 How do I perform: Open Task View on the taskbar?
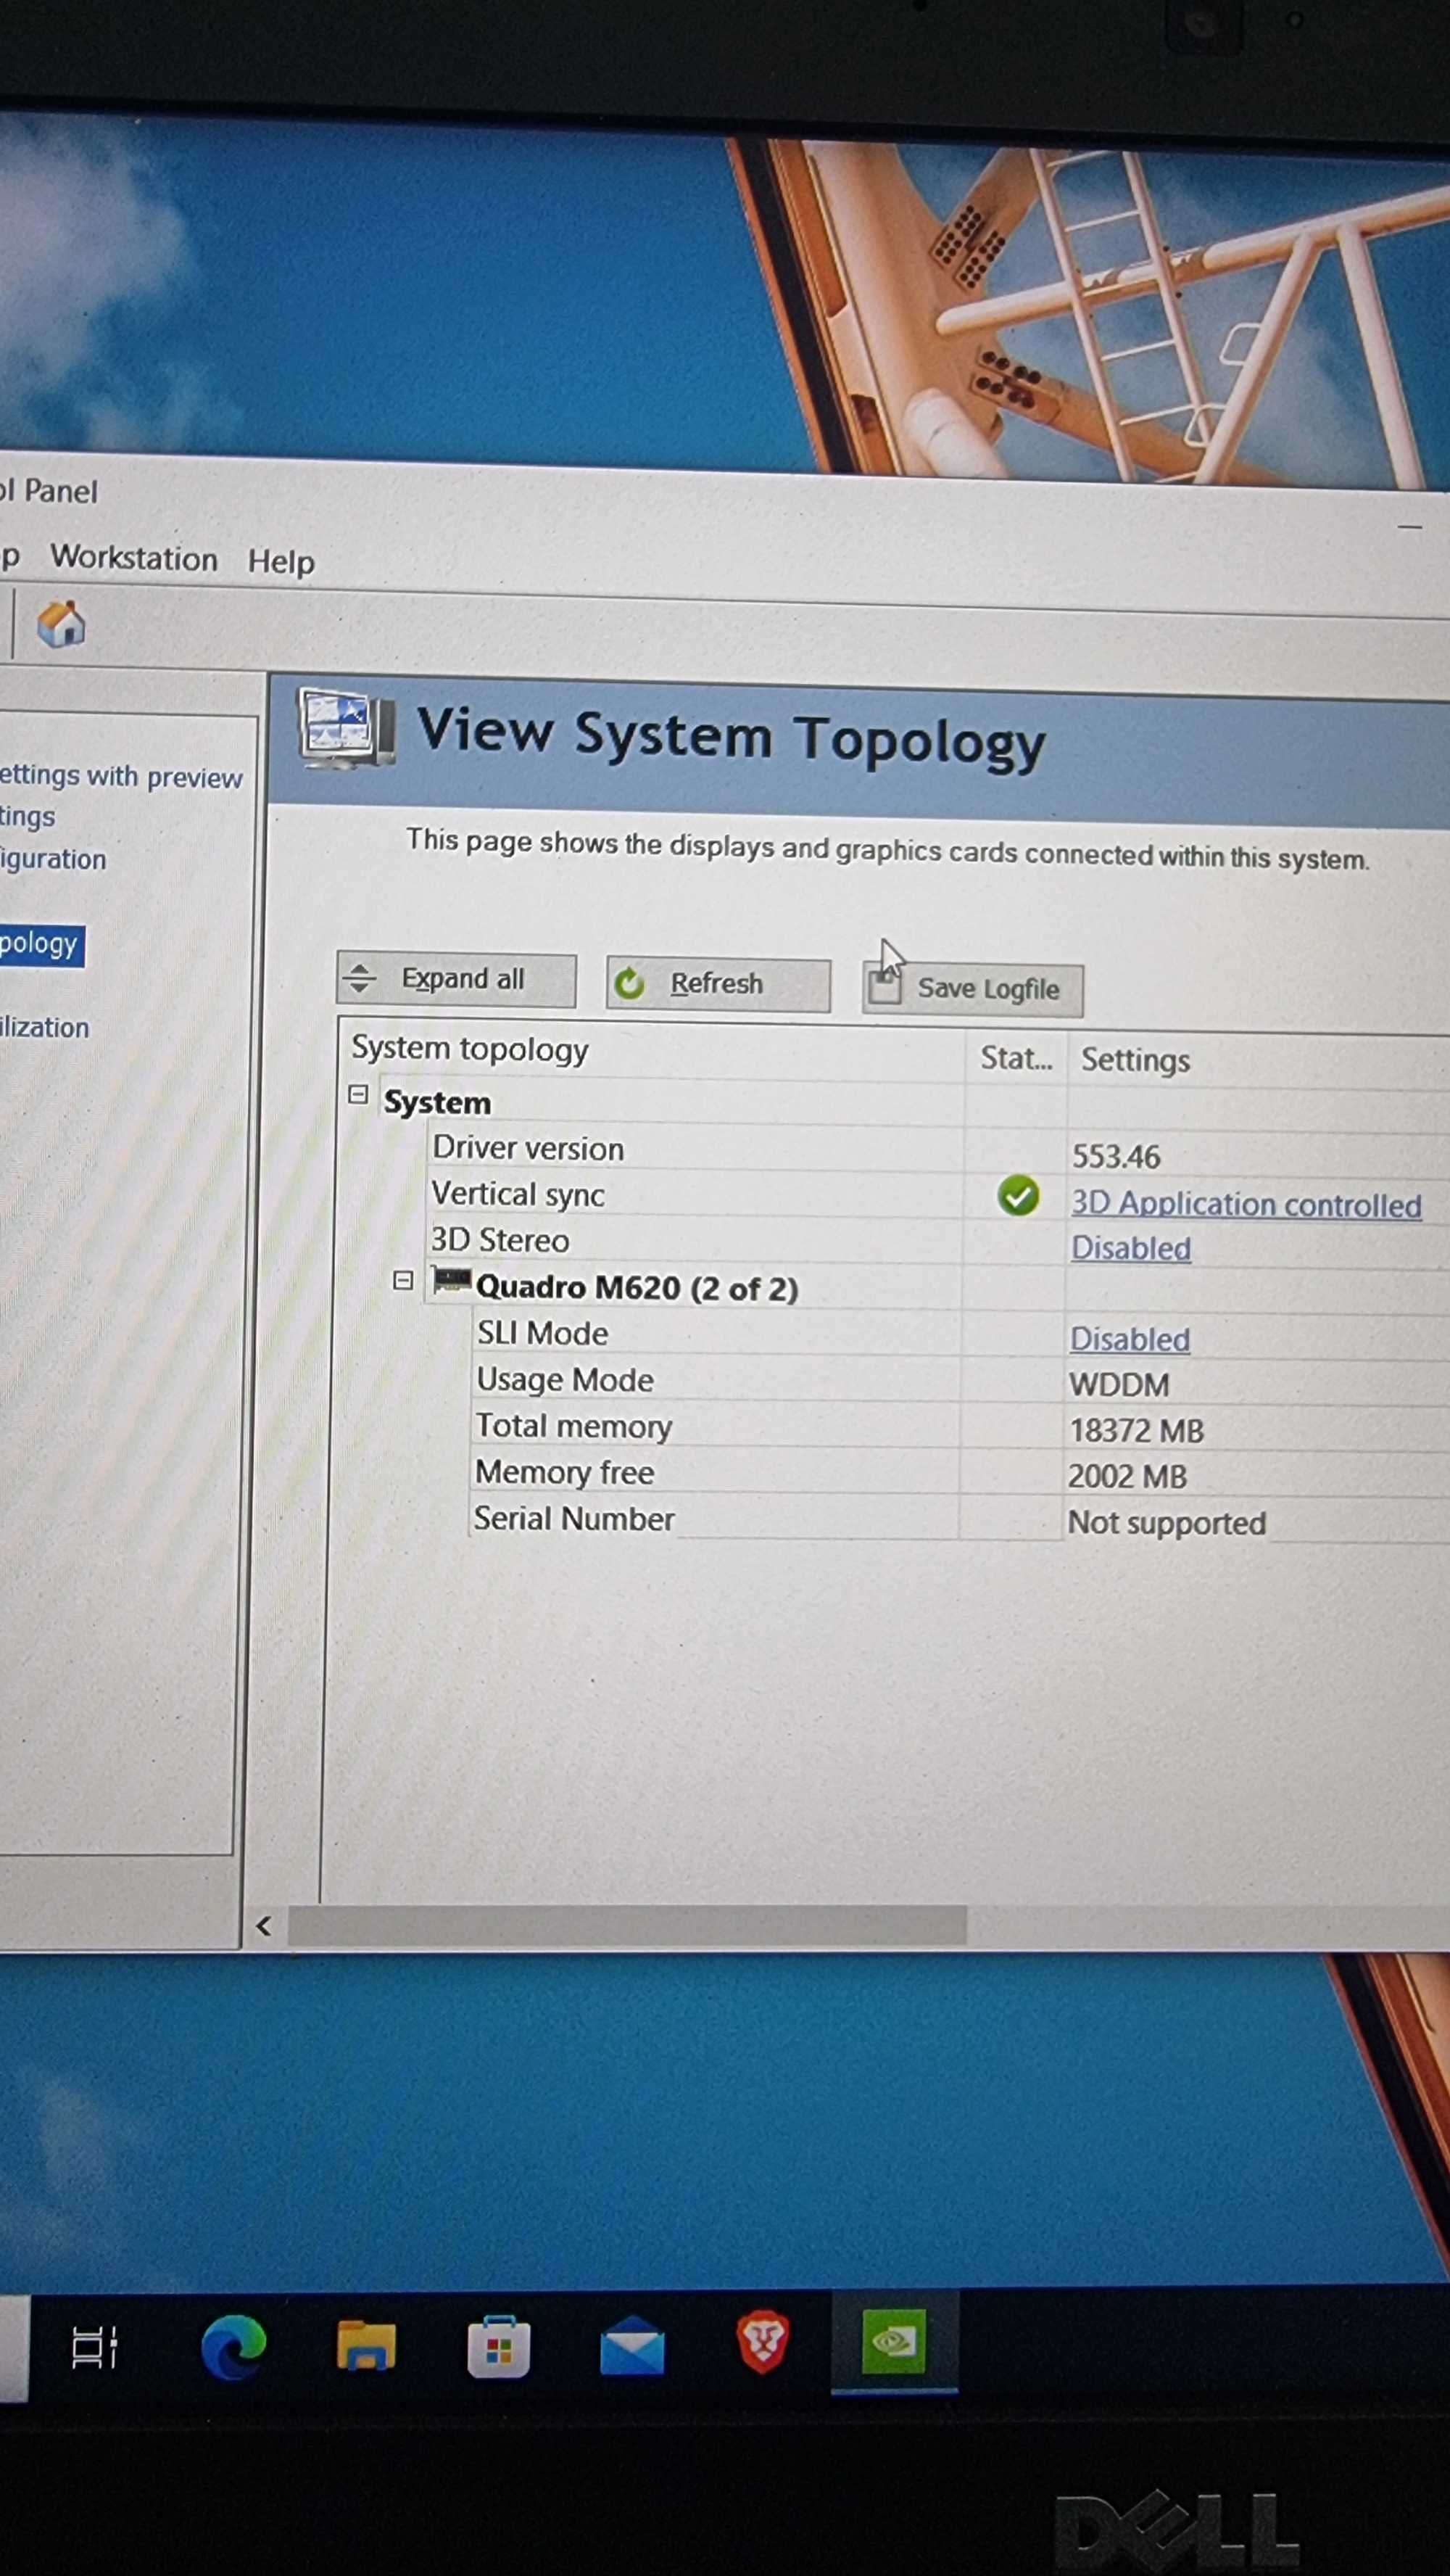95,2348
